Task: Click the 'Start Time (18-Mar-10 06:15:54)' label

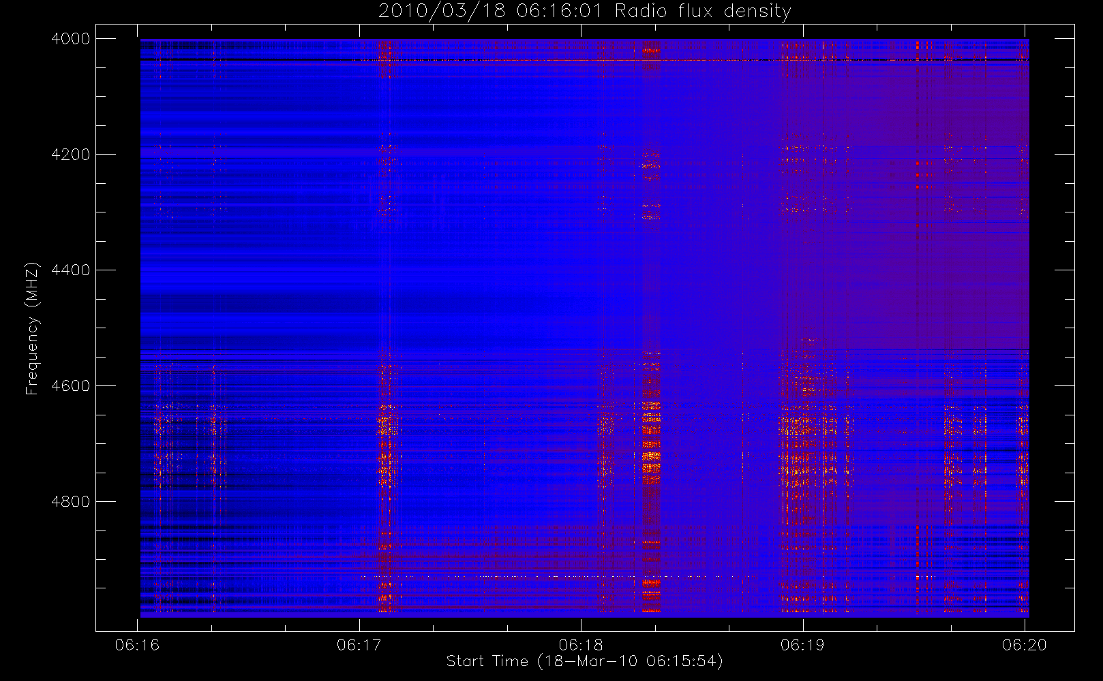Action: (585, 661)
